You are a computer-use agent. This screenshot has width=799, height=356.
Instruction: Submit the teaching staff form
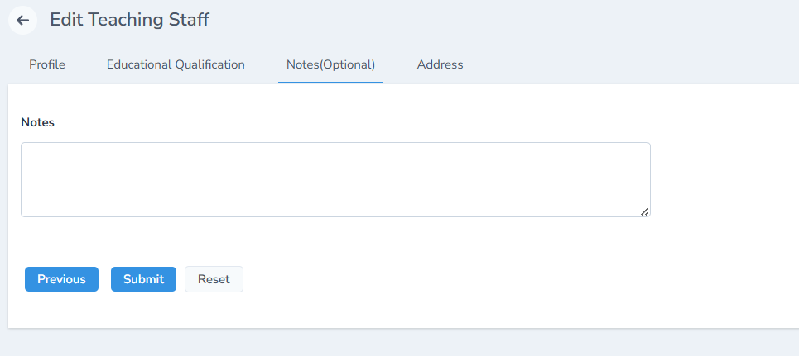point(143,279)
